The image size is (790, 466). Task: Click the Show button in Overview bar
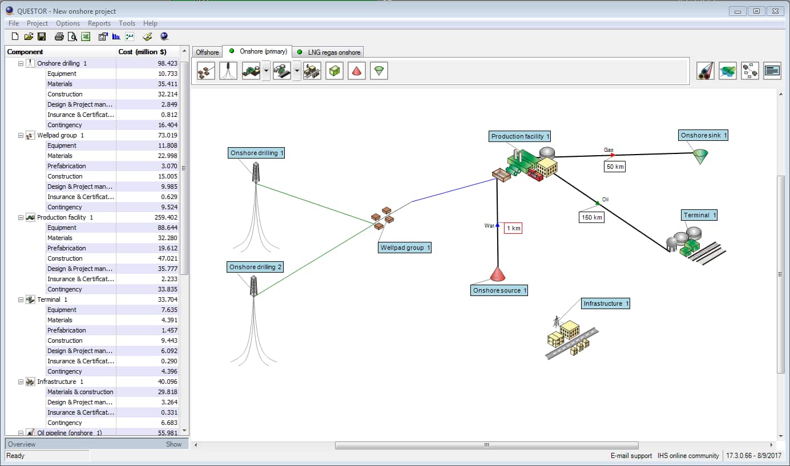click(174, 444)
